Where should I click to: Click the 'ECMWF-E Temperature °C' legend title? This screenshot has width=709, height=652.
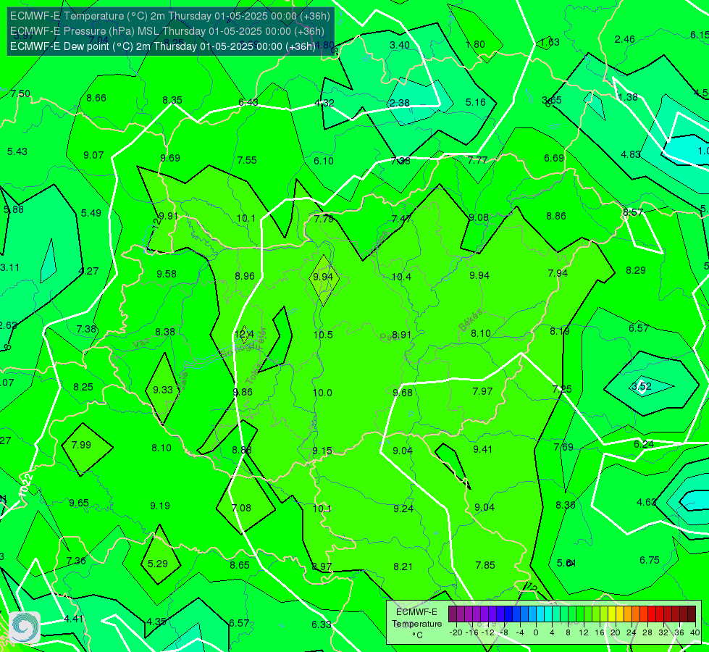pos(416,624)
